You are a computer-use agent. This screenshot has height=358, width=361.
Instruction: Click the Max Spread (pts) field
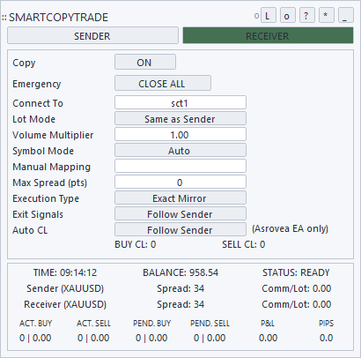tap(180, 183)
